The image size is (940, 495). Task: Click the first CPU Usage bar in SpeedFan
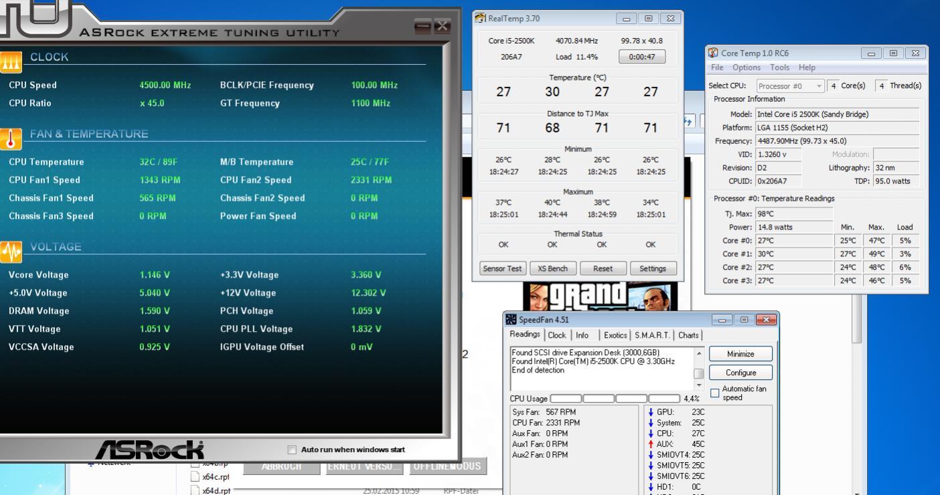pyautogui.click(x=566, y=399)
